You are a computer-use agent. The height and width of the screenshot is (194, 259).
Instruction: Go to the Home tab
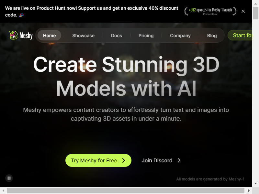[x=50, y=36]
